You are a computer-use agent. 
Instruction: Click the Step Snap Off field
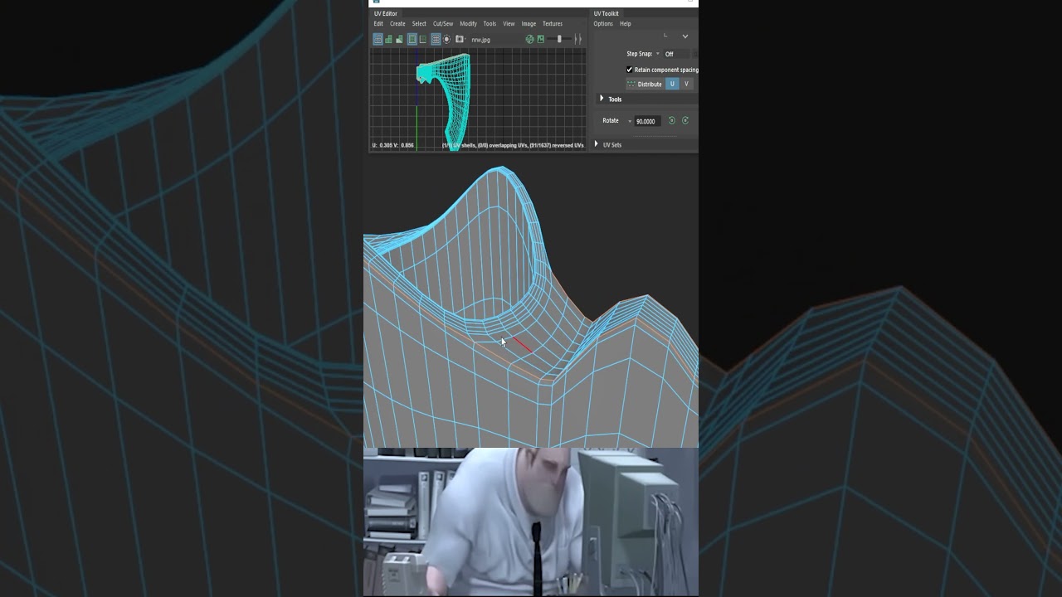tap(677, 54)
